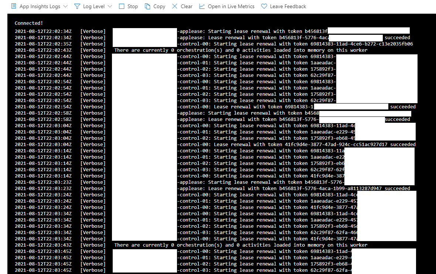Click the heart icon beside Leave Feedback
Viewport: 436px width, 274px height.
(264, 6)
